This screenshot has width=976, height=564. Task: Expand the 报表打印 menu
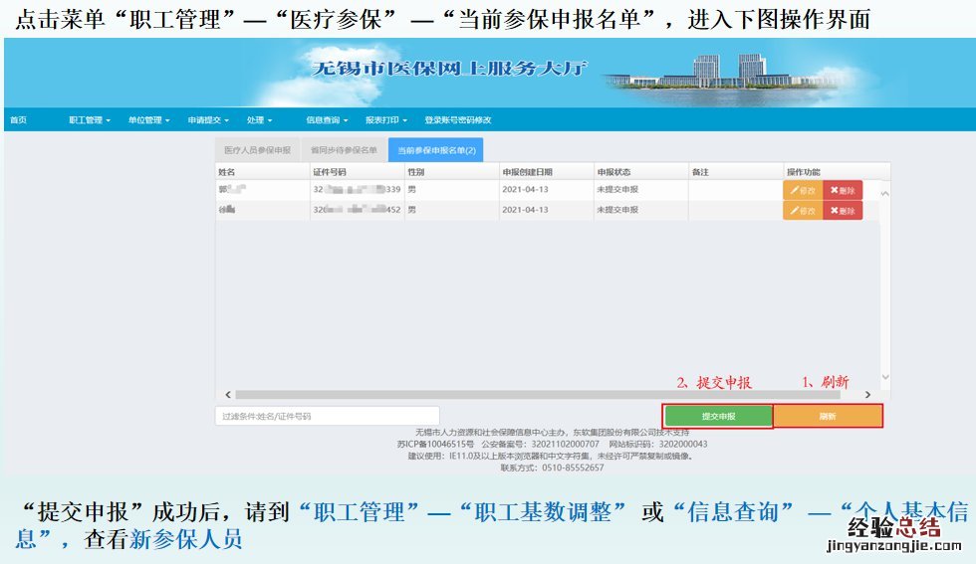tap(386, 120)
